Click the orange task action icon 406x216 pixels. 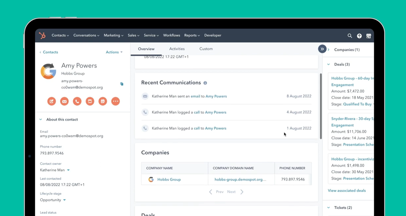point(90,101)
